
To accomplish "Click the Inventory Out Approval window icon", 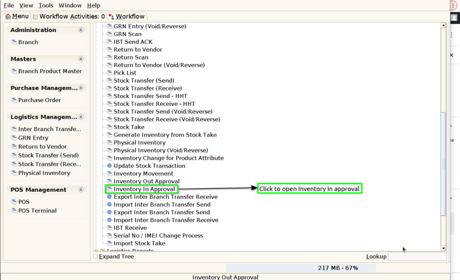I will tap(110, 181).
